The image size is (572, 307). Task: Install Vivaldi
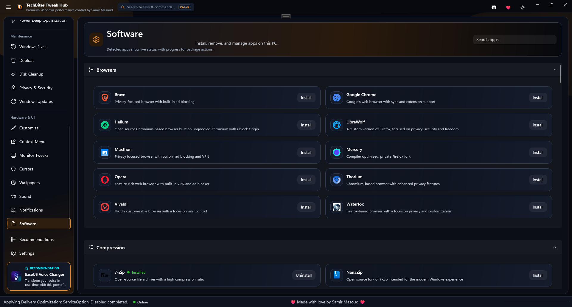pyautogui.click(x=306, y=207)
